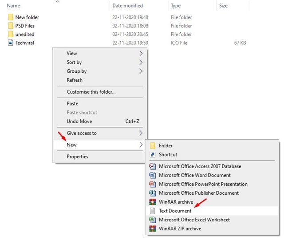Click the Folder icon in New submenu

(x=152, y=146)
